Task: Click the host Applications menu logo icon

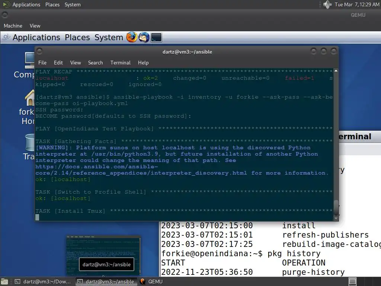Action: 6,4
